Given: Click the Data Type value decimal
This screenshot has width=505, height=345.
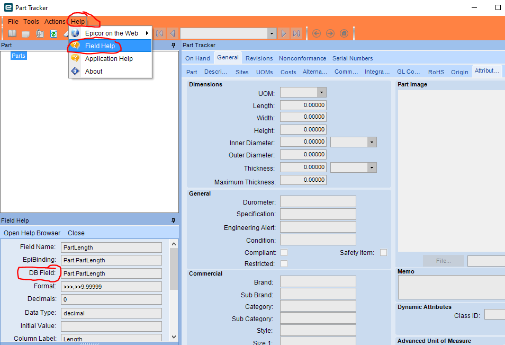Looking at the screenshot, I should pos(112,313).
